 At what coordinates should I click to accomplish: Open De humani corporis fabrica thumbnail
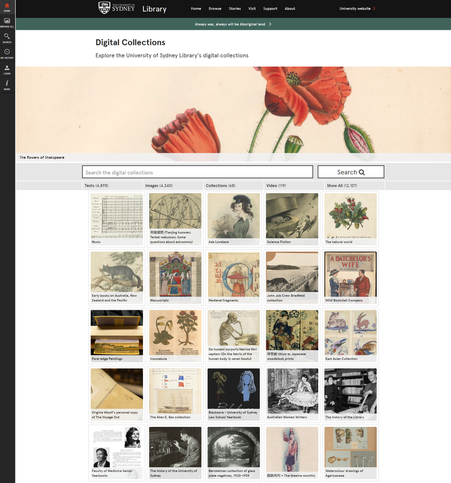[x=234, y=336]
